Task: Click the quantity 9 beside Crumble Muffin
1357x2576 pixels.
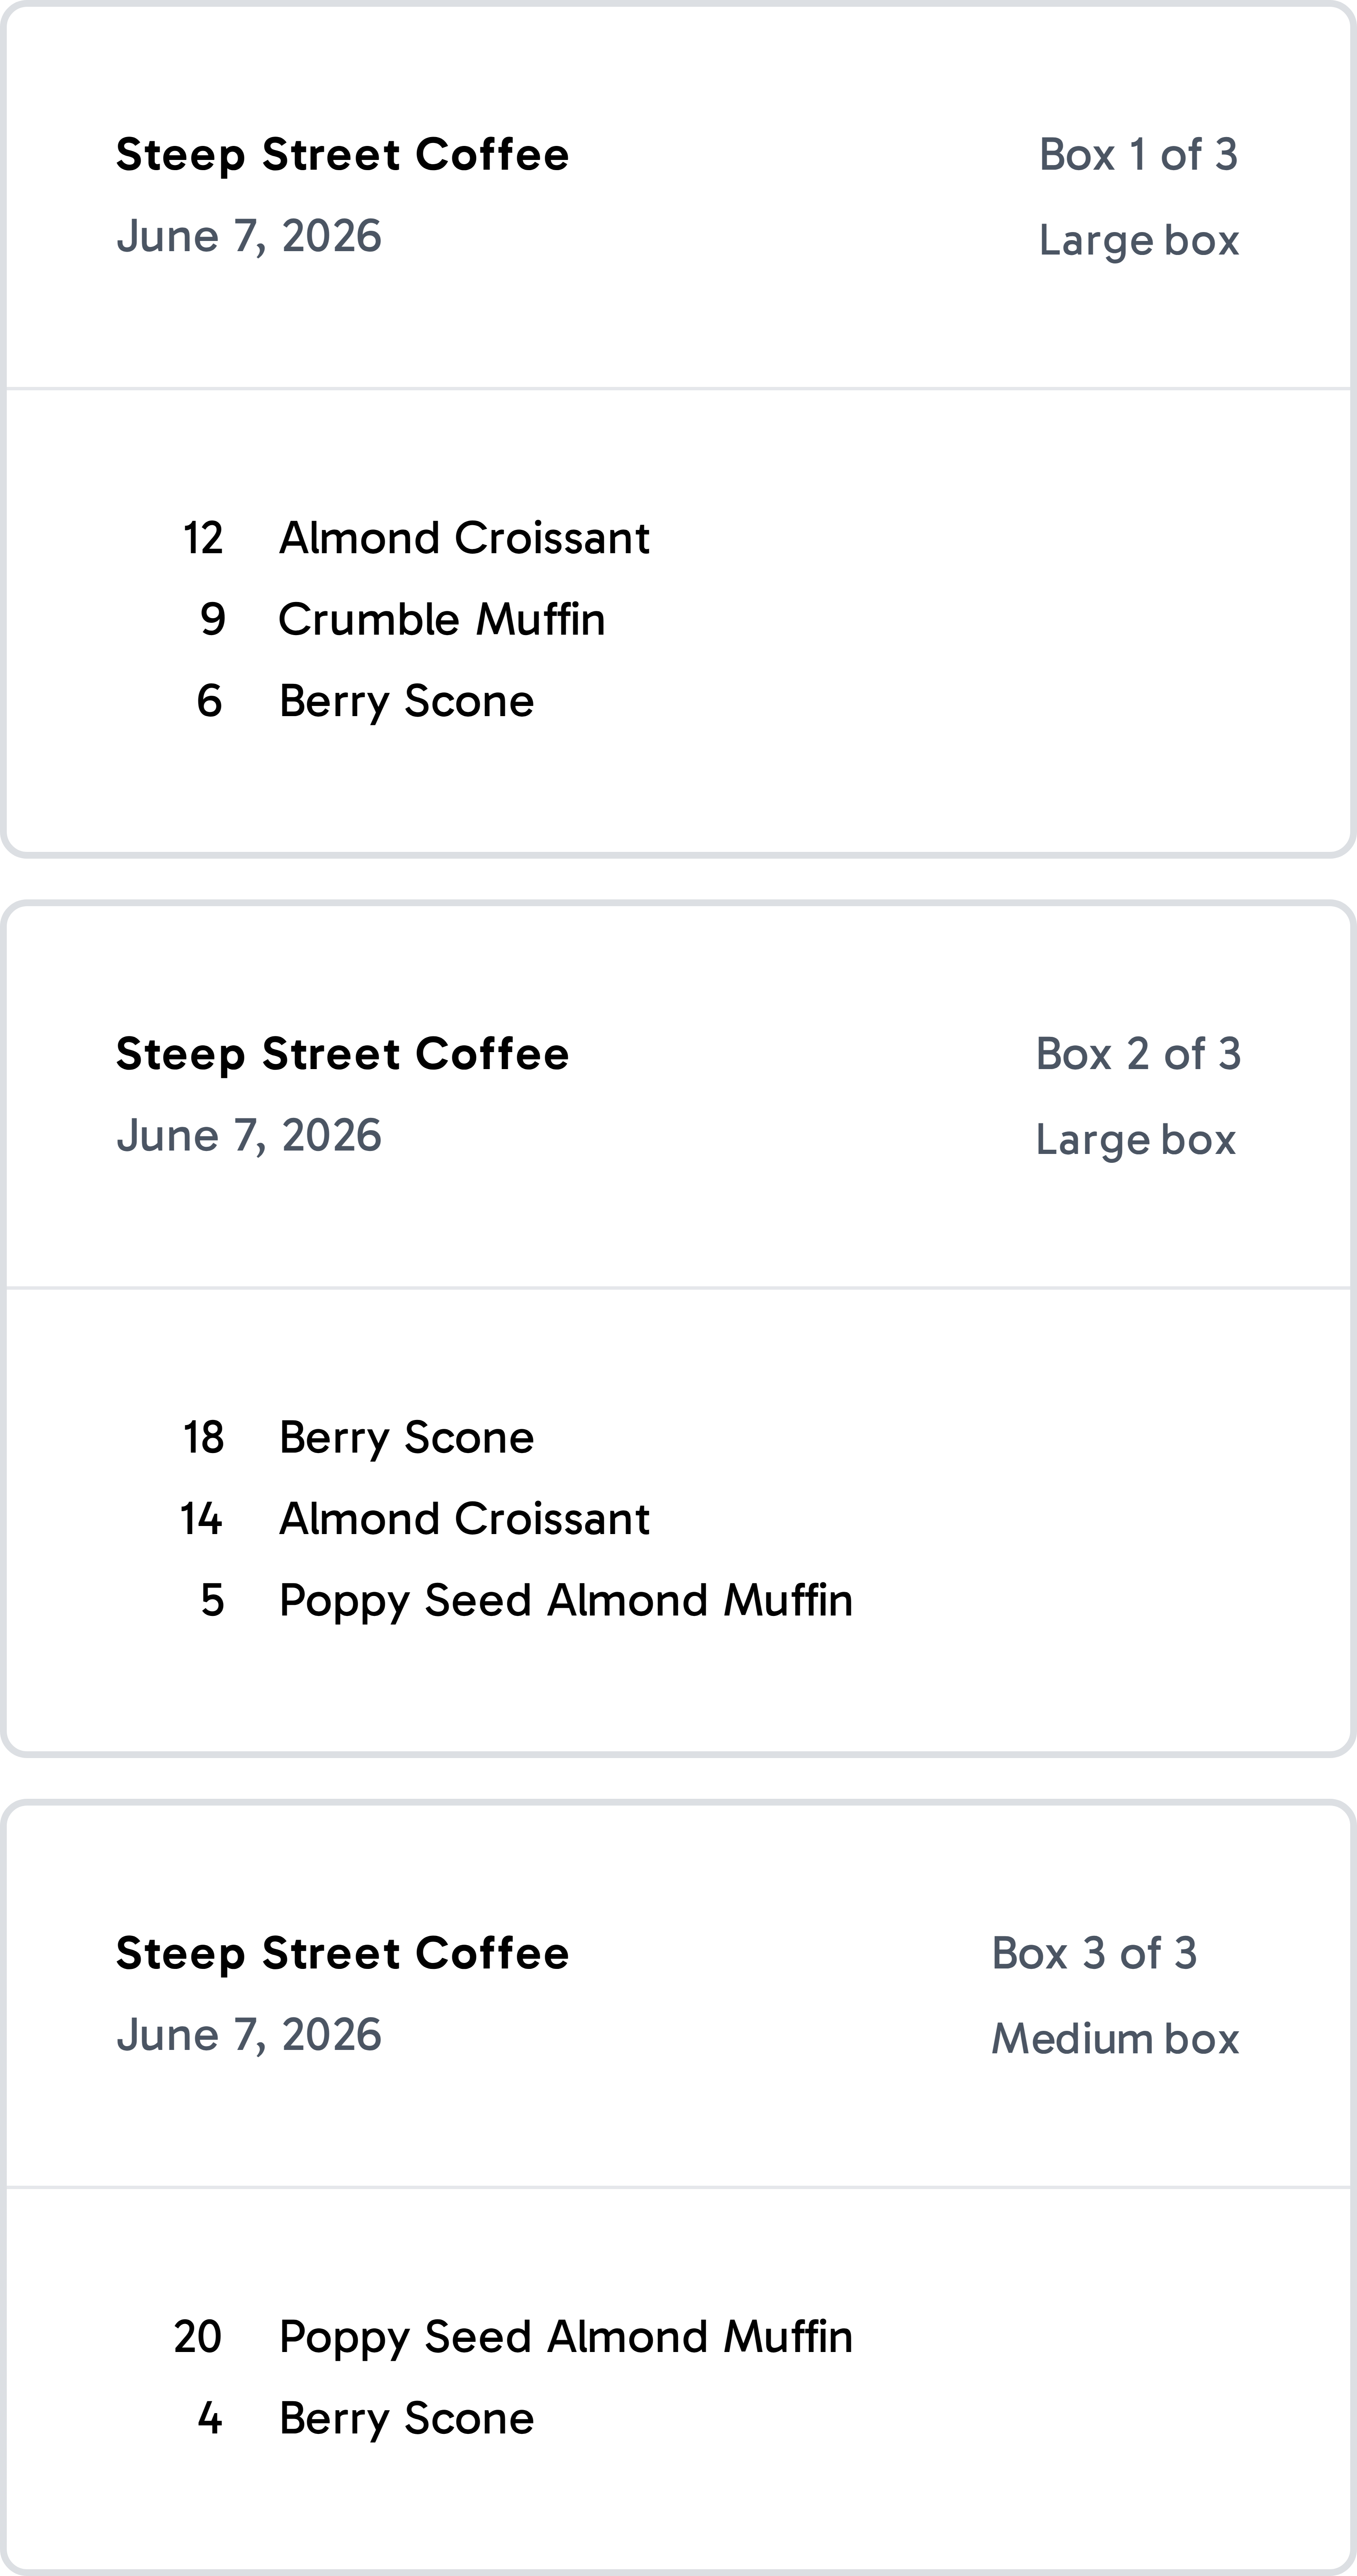Action: 212,620
